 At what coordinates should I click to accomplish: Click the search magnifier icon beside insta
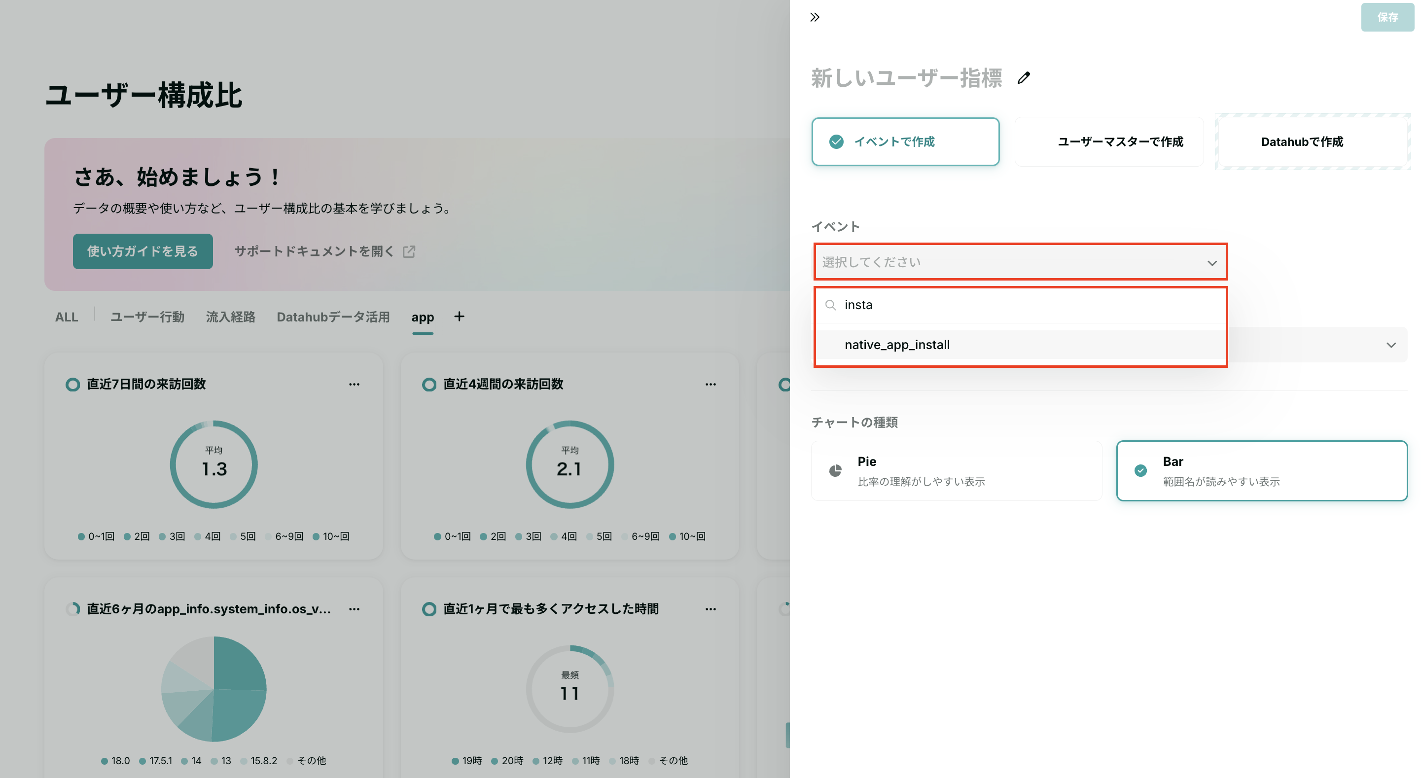tap(830, 305)
